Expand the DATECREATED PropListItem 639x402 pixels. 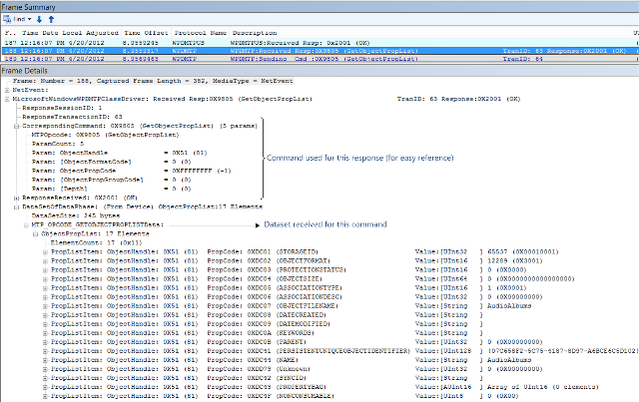(45, 315)
